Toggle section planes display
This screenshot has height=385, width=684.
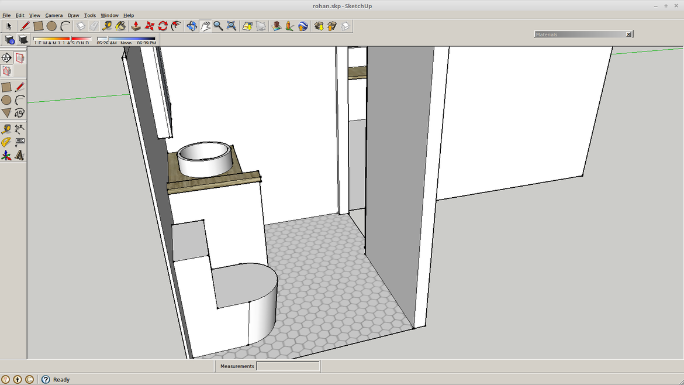19,58
